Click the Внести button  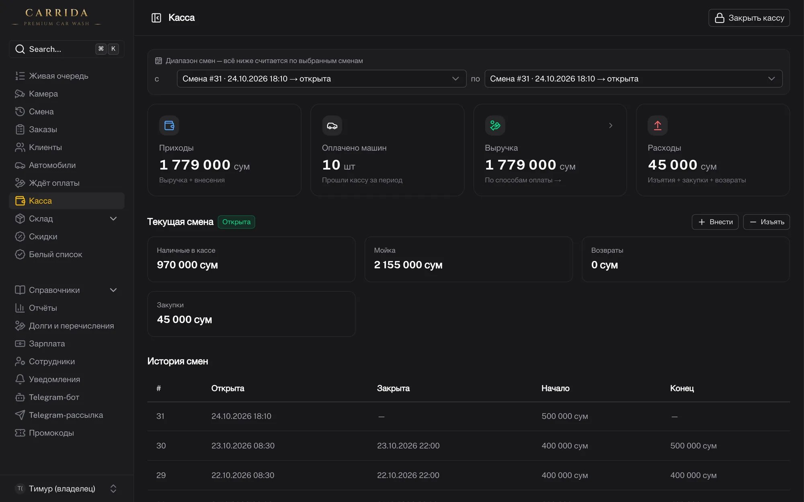pos(715,222)
